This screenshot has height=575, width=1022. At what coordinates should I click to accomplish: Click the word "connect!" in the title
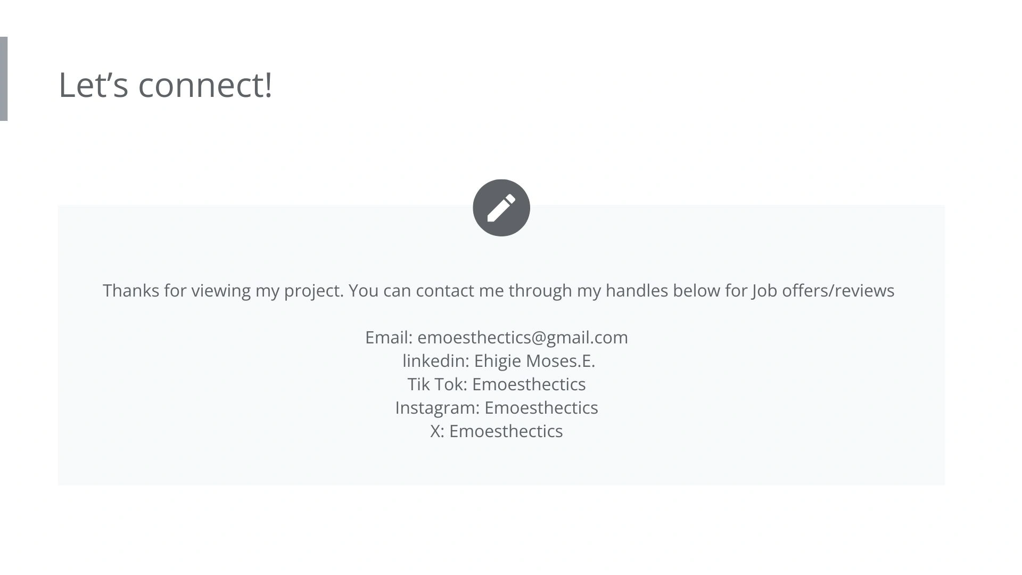[205, 85]
